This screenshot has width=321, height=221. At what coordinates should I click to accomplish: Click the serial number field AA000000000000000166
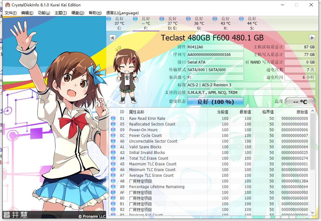[x=215, y=54]
